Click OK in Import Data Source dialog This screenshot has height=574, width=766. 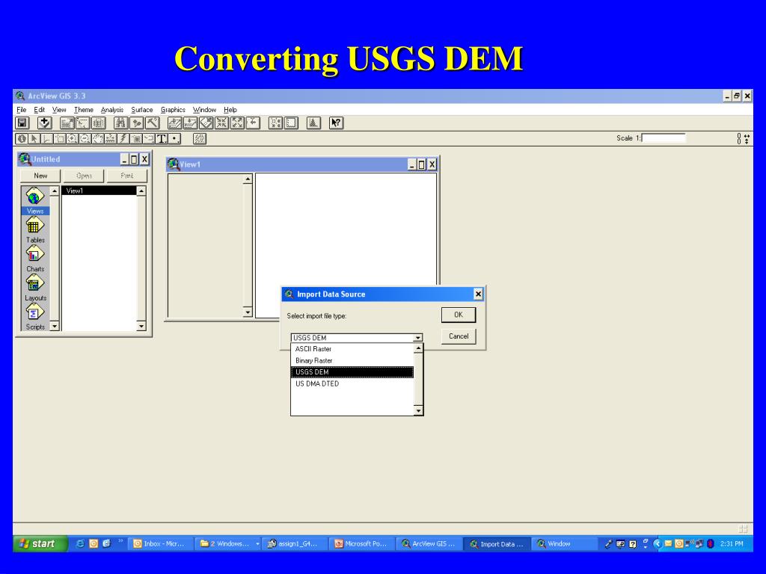(x=459, y=315)
